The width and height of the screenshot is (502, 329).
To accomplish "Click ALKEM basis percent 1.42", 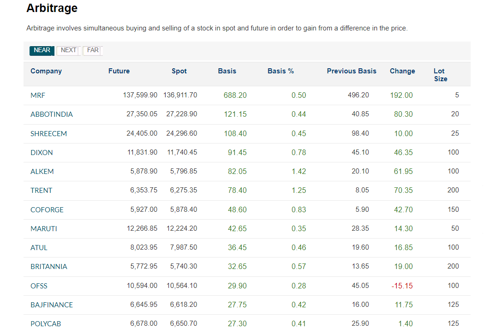I will tap(299, 172).
